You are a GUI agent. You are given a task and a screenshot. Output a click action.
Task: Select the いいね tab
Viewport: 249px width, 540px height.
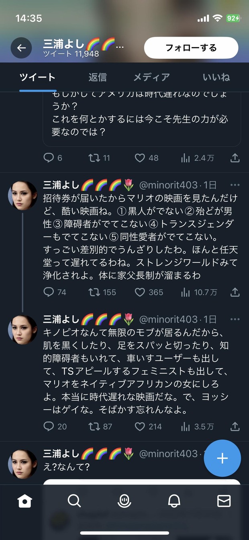pos(216,77)
